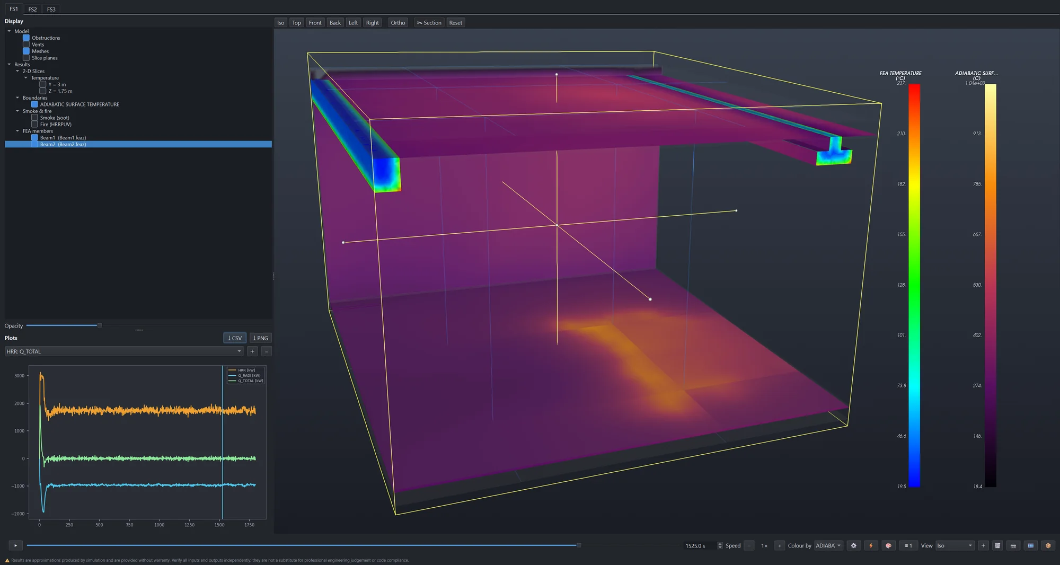Toggle Beam2 FEA member checkbox

34,144
